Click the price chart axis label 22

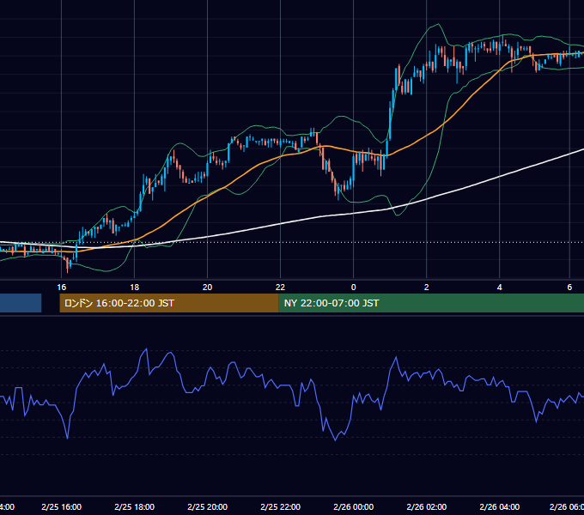(x=280, y=288)
